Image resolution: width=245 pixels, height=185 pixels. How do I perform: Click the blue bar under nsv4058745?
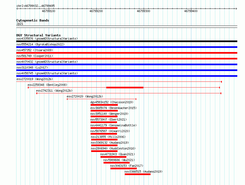click(127, 76)
